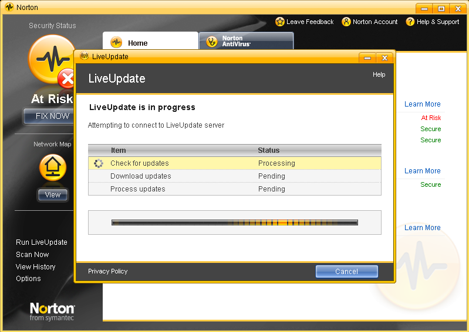Click the Status column header
Image resolution: width=469 pixels, height=332 pixels.
pos(269,150)
